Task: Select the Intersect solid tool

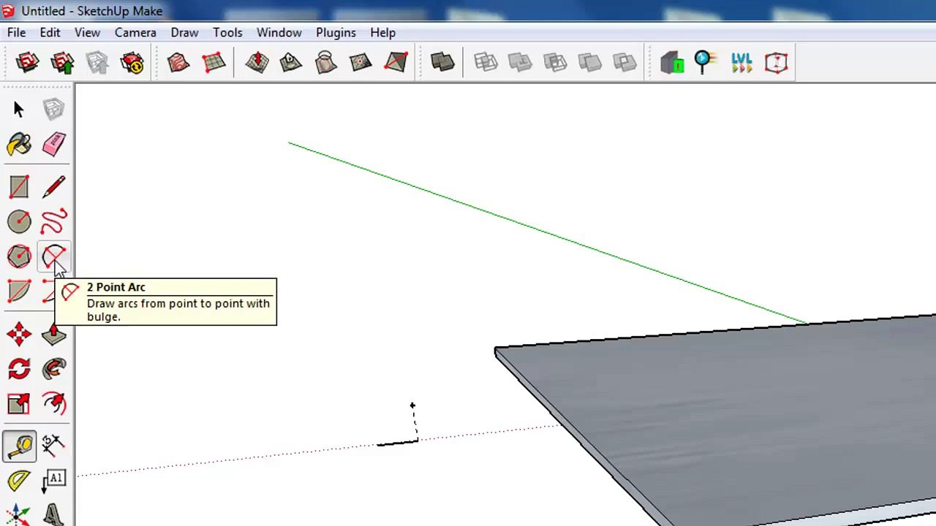Action: (486, 63)
